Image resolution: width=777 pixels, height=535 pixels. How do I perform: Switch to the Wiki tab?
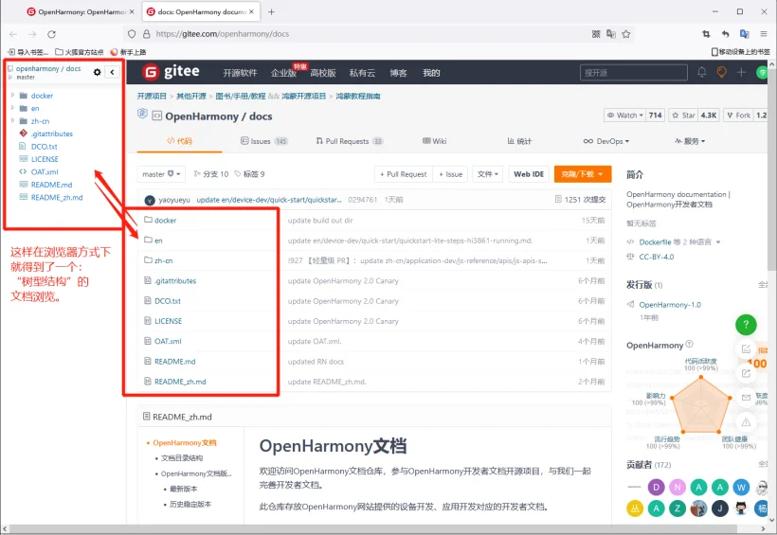435,141
